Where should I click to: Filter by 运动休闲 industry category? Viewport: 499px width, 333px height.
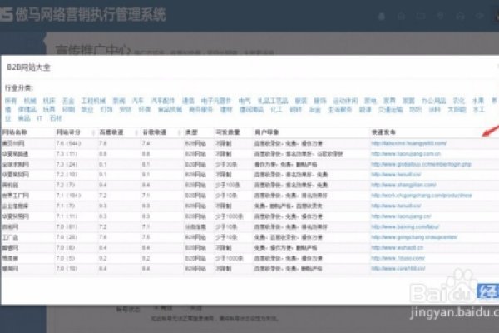[345, 101]
